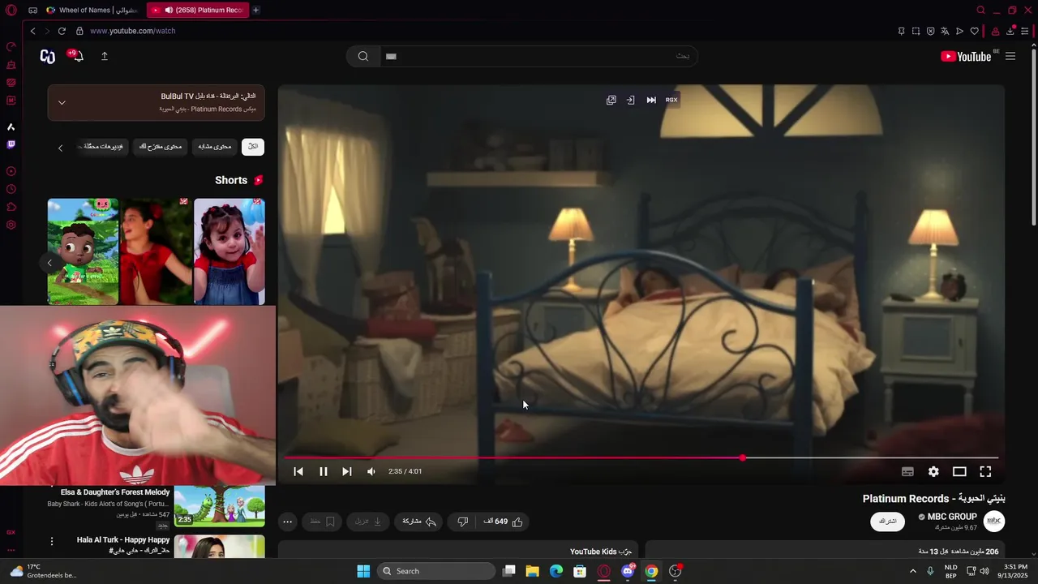The width and height of the screenshot is (1038, 584).
Task: Open the three-dot more actions menu
Action: pyautogui.click(x=288, y=522)
